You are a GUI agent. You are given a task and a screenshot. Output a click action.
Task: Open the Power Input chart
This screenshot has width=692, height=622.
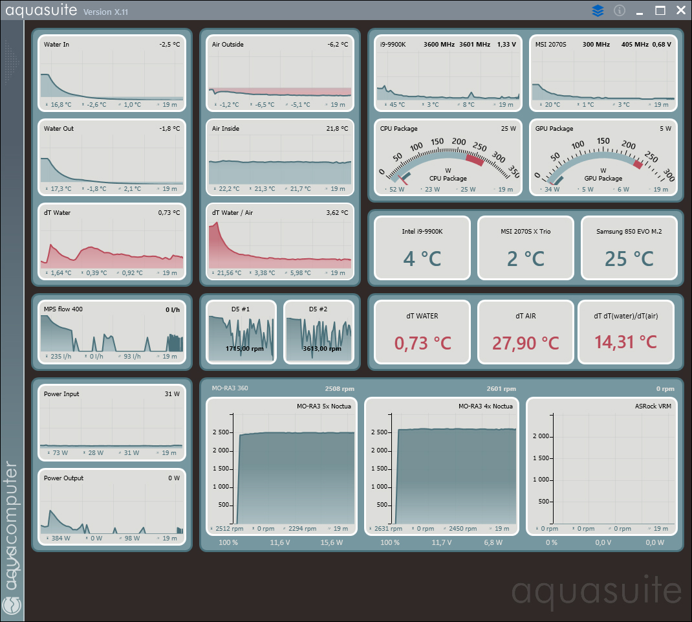pyautogui.click(x=112, y=423)
